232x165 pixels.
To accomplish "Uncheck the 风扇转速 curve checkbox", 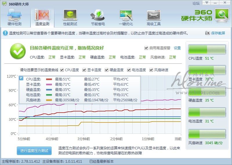I will coord(151,70).
